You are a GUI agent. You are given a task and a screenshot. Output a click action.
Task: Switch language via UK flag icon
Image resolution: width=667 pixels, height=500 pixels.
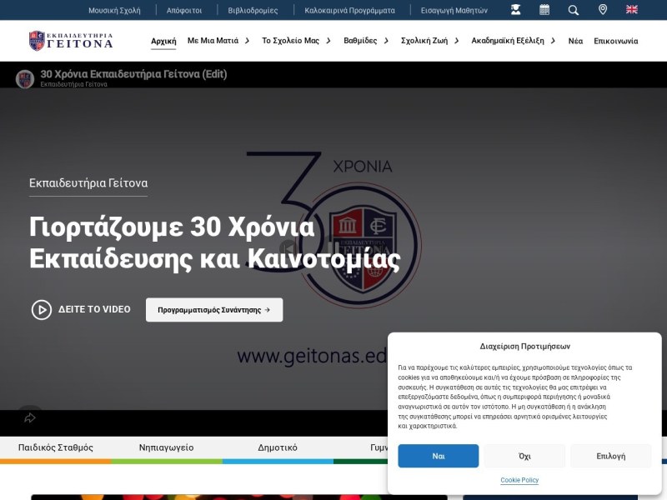point(632,10)
